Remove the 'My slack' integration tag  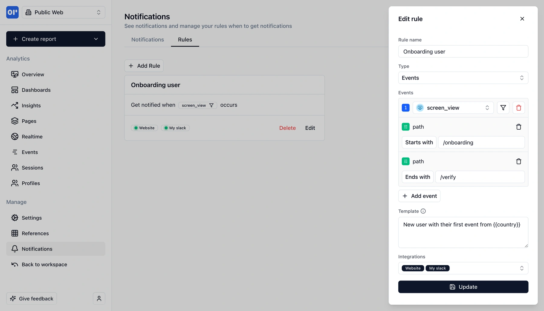point(437,268)
